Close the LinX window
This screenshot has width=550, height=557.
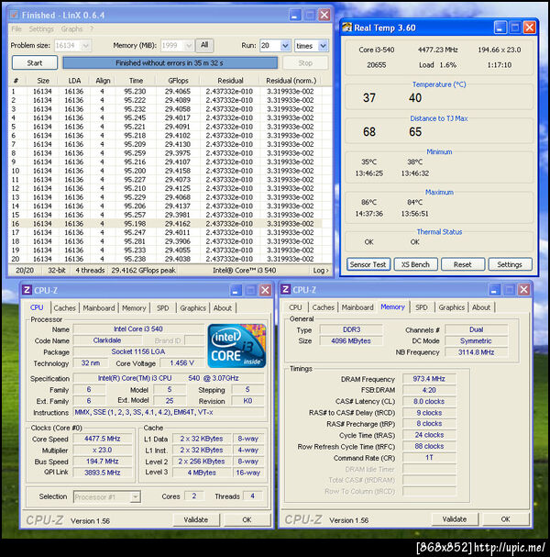click(x=324, y=15)
